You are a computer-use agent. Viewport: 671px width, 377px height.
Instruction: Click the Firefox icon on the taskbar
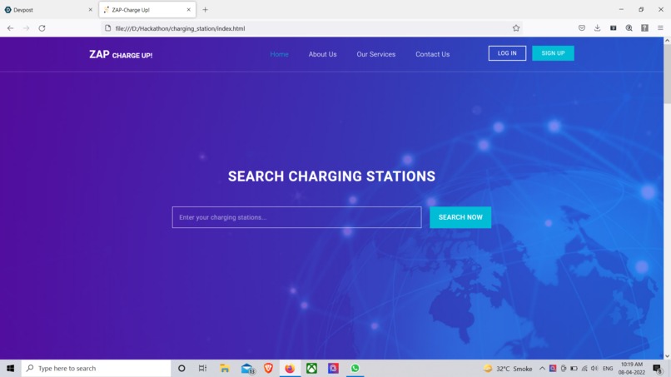(290, 368)
